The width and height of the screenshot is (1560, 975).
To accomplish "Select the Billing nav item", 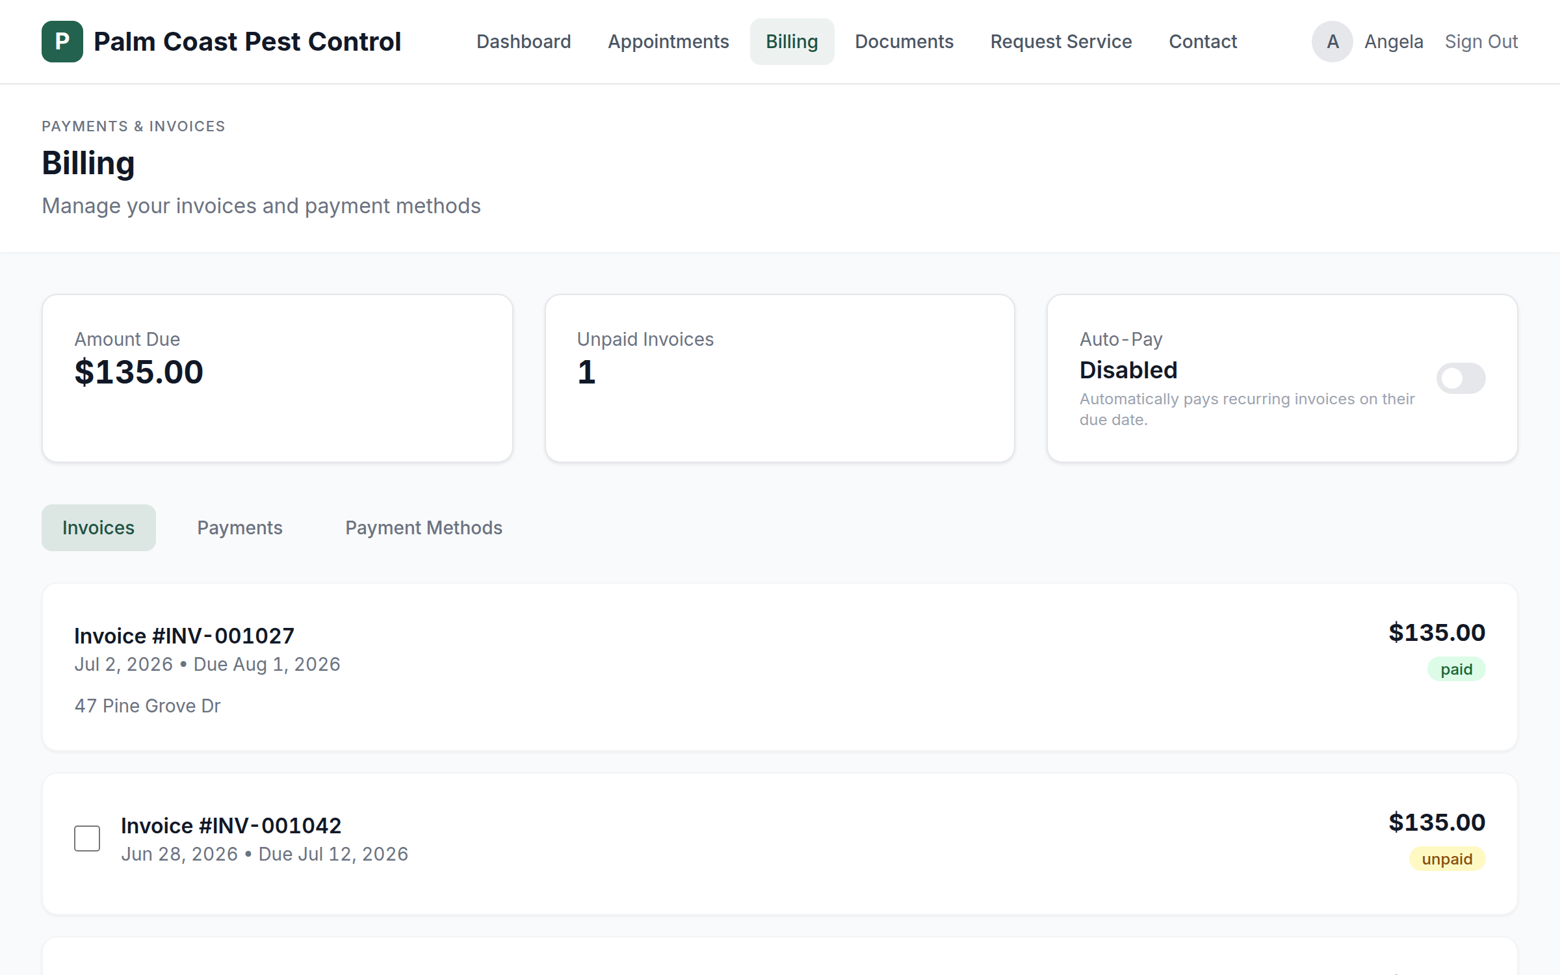I will [x=792, y=42].
